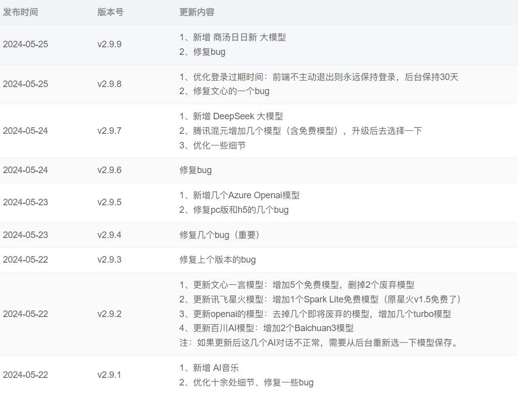This screenshot has height=394, width=518.
Task: Select version cell v2.9.6
Action: [x=109, y=170]
